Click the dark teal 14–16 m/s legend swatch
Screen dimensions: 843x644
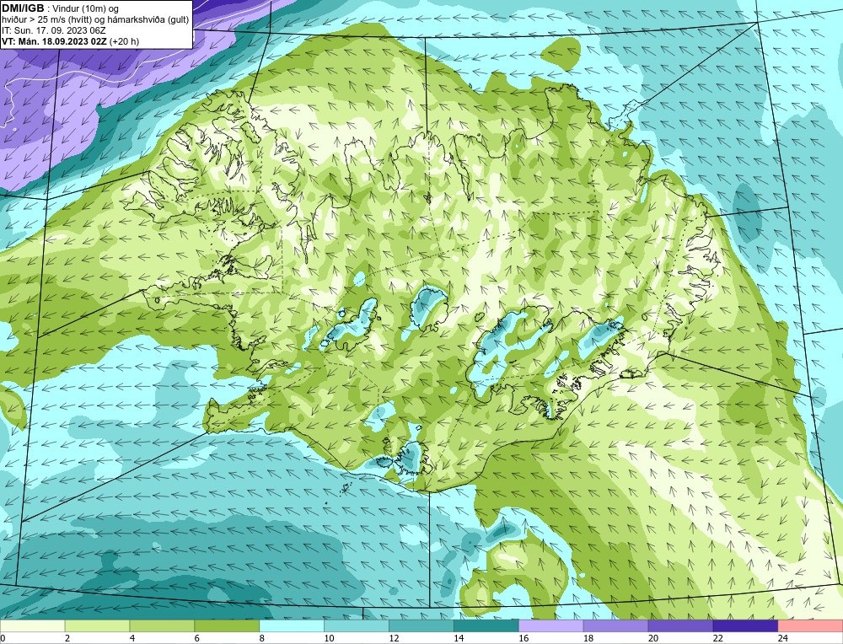[486, 626]
